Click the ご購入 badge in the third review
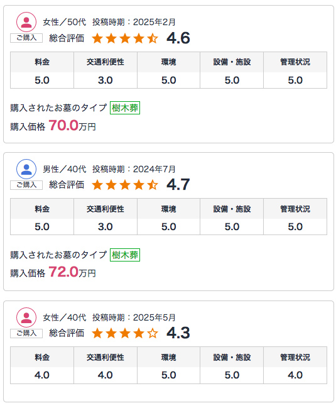This screenshot has width=336, height=408. point(26,333)
